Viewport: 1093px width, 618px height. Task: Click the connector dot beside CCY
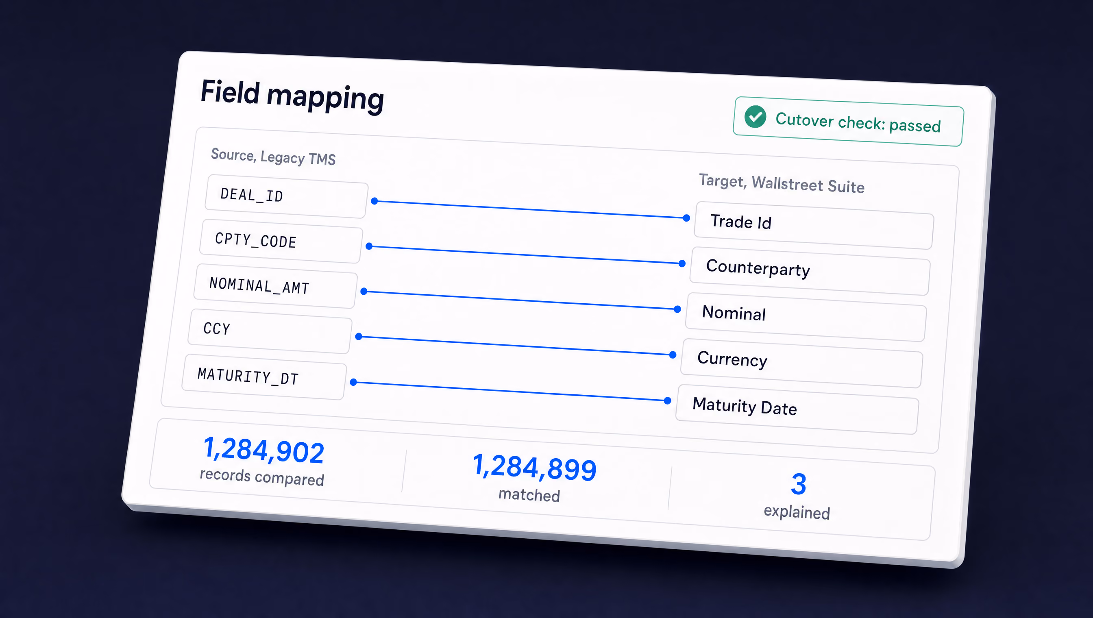[x=359, y=337]
